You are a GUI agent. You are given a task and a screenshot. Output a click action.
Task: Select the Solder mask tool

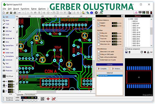(x=8, y=53)
